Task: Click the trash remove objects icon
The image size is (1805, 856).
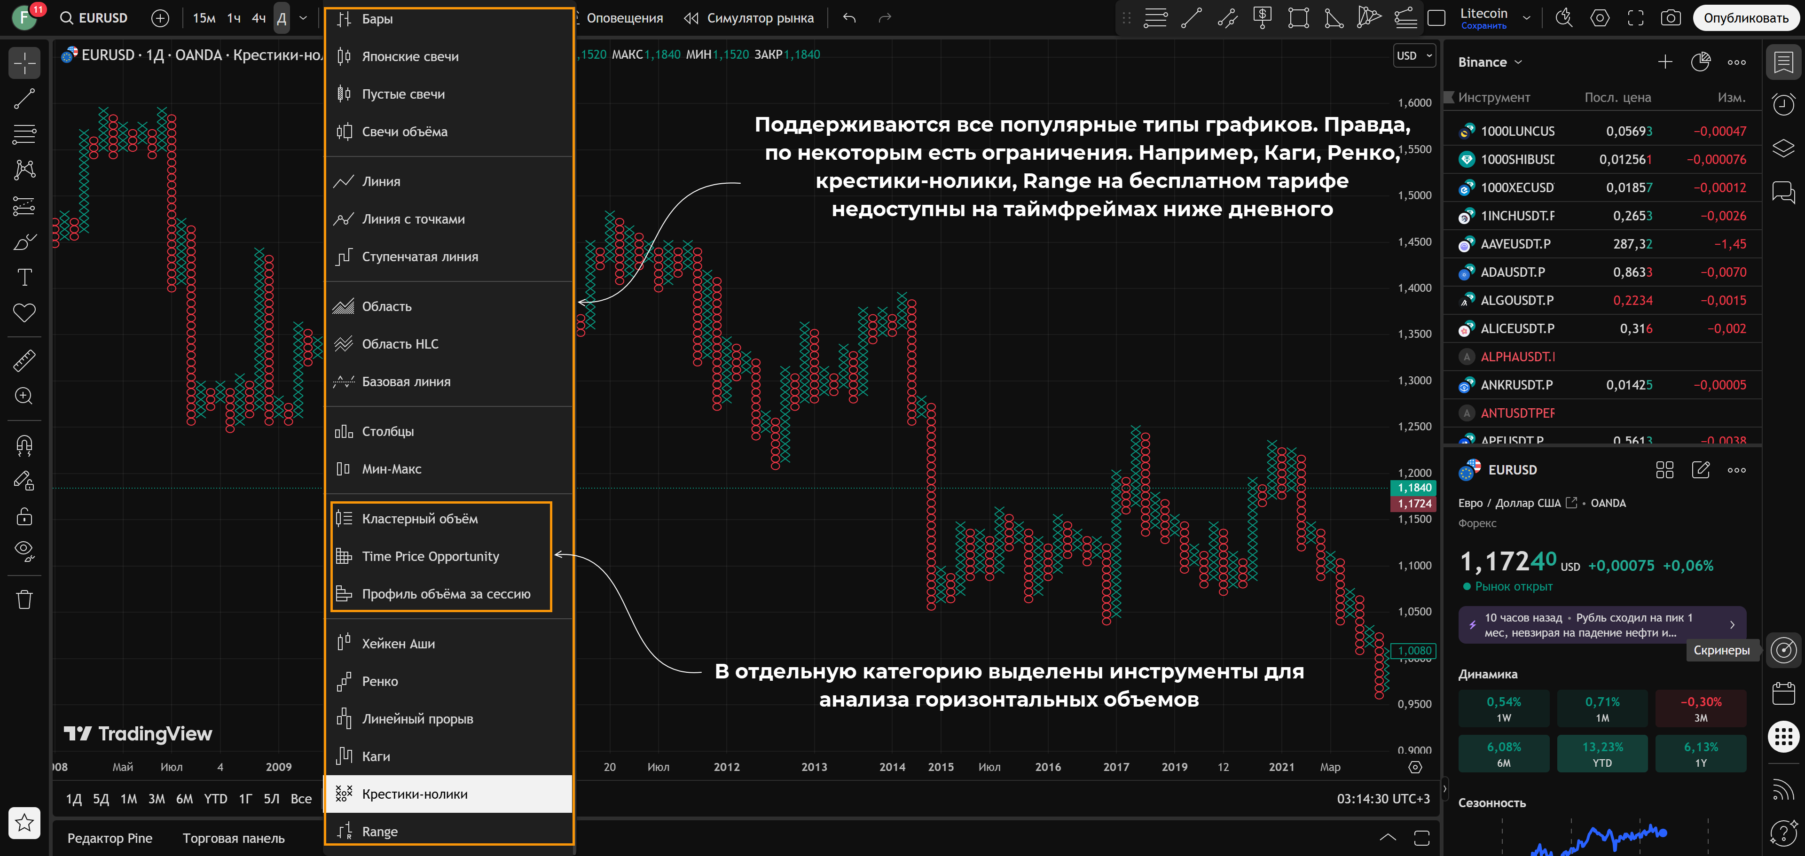Action: click(24, 599)
